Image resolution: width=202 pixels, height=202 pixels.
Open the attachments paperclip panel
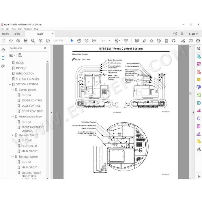coord(3,66)
